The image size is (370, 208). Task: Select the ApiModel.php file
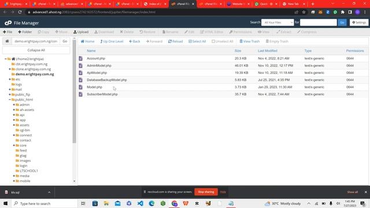[97, 73]
